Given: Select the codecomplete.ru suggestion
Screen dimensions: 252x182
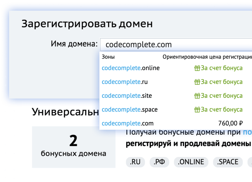Looking at the screenshot, I should (x=125, y=82).
